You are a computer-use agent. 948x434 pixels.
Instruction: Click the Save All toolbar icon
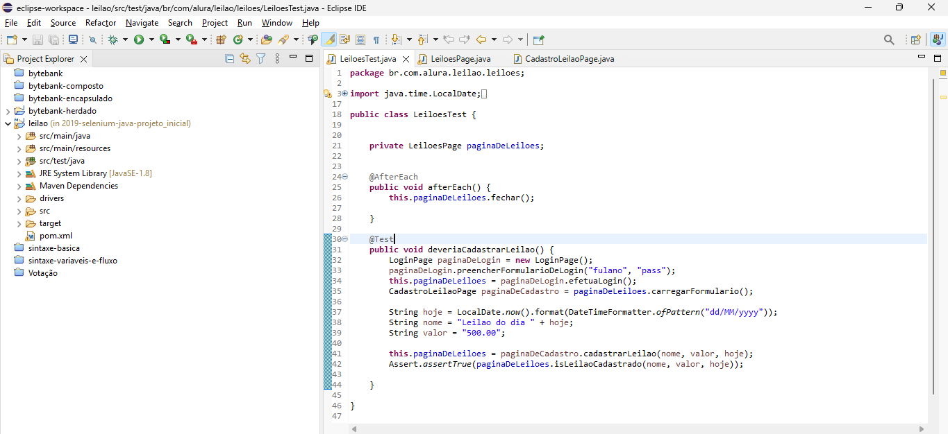pos(53,40)
